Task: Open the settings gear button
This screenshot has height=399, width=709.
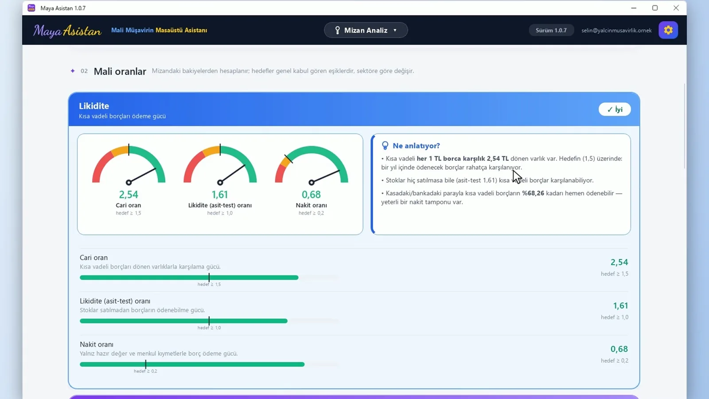Action: point(668,30)
